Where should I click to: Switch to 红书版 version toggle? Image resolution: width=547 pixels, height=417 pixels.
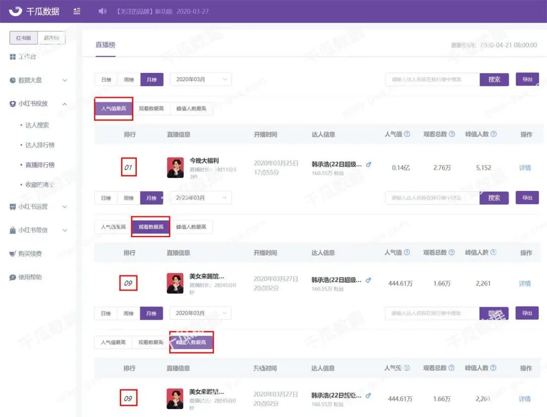click(x=23, y=37)
